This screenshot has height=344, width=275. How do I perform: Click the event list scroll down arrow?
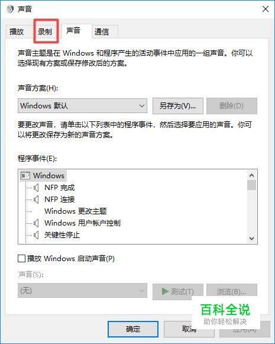[x=251, y=239]
